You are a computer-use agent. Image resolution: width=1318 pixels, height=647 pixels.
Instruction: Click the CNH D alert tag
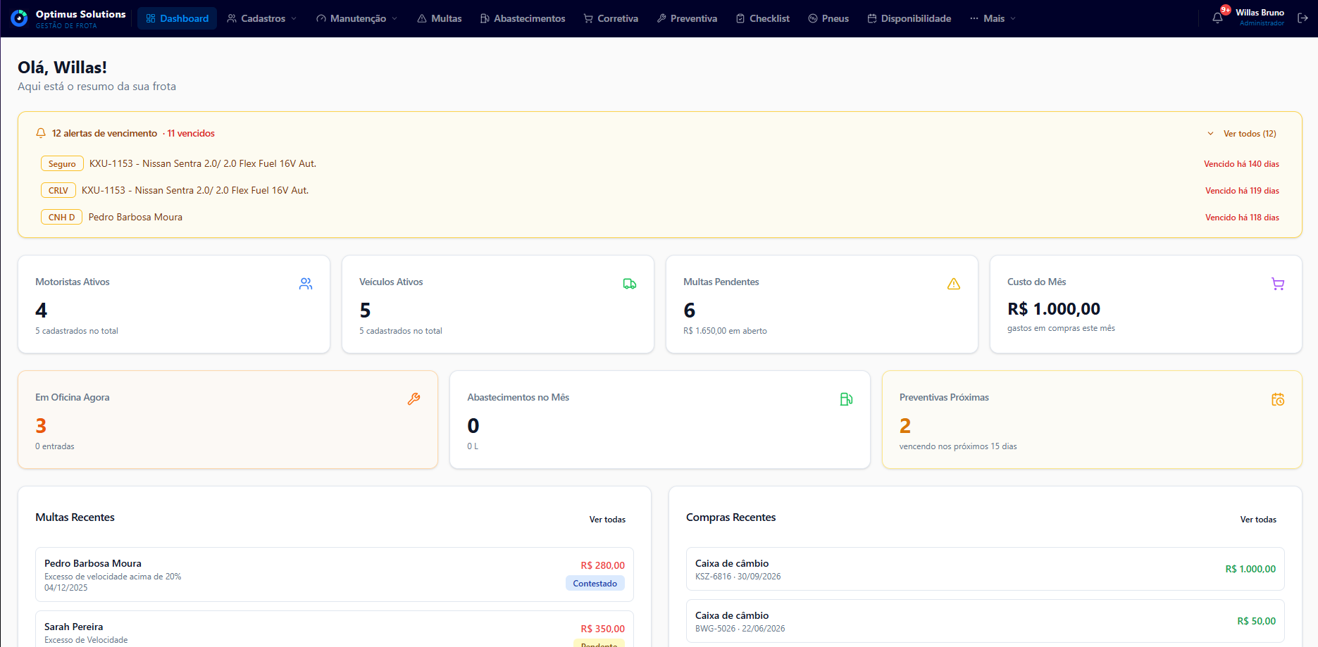pyautogui.click(x=61, y=218)
